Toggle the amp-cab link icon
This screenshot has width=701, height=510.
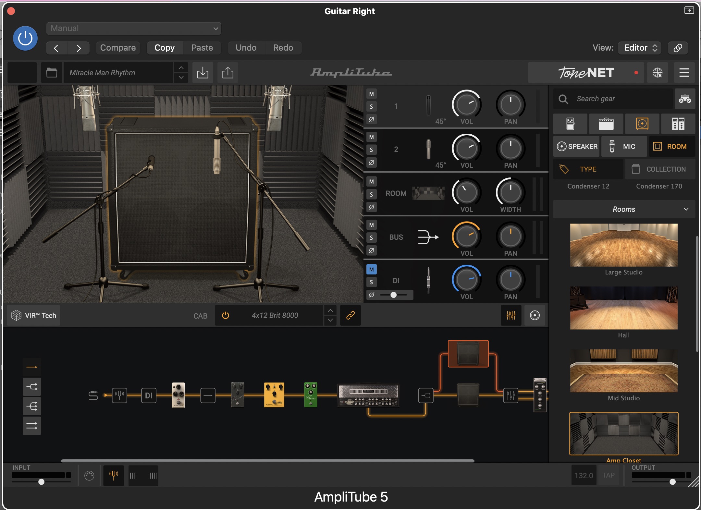click(350, 315)
